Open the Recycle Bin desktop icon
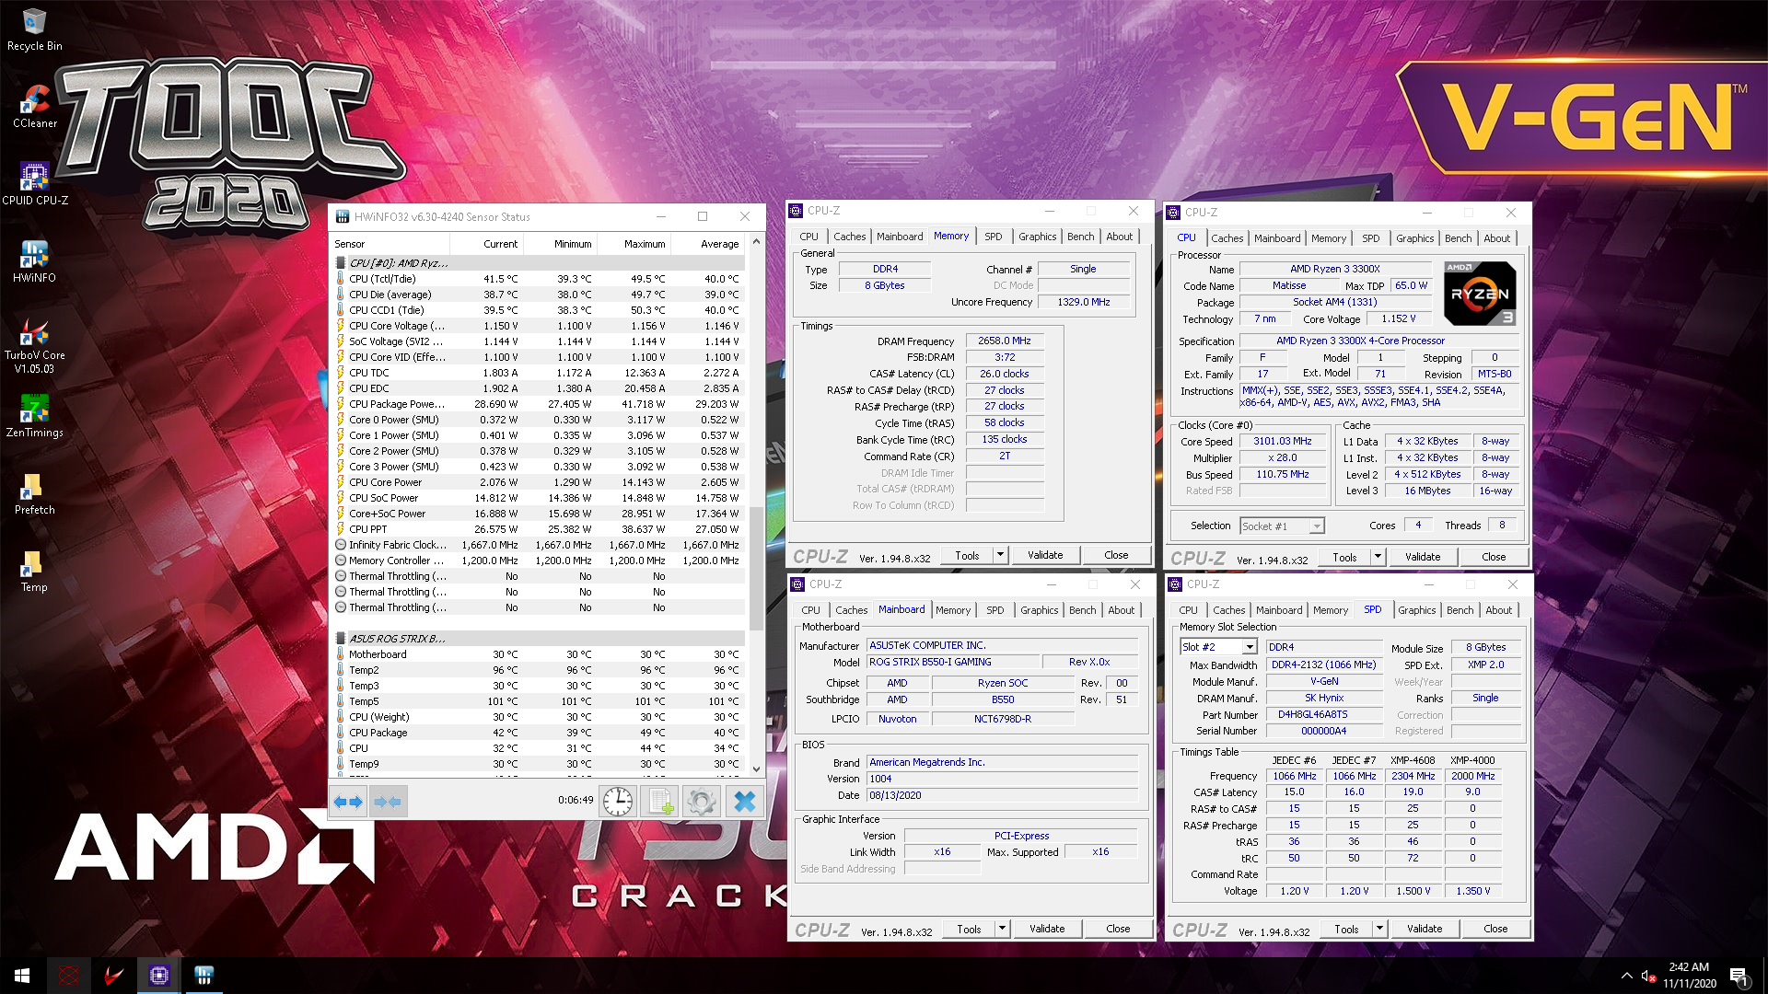This screenshot has height=994, width=1768. coord(34,29)
